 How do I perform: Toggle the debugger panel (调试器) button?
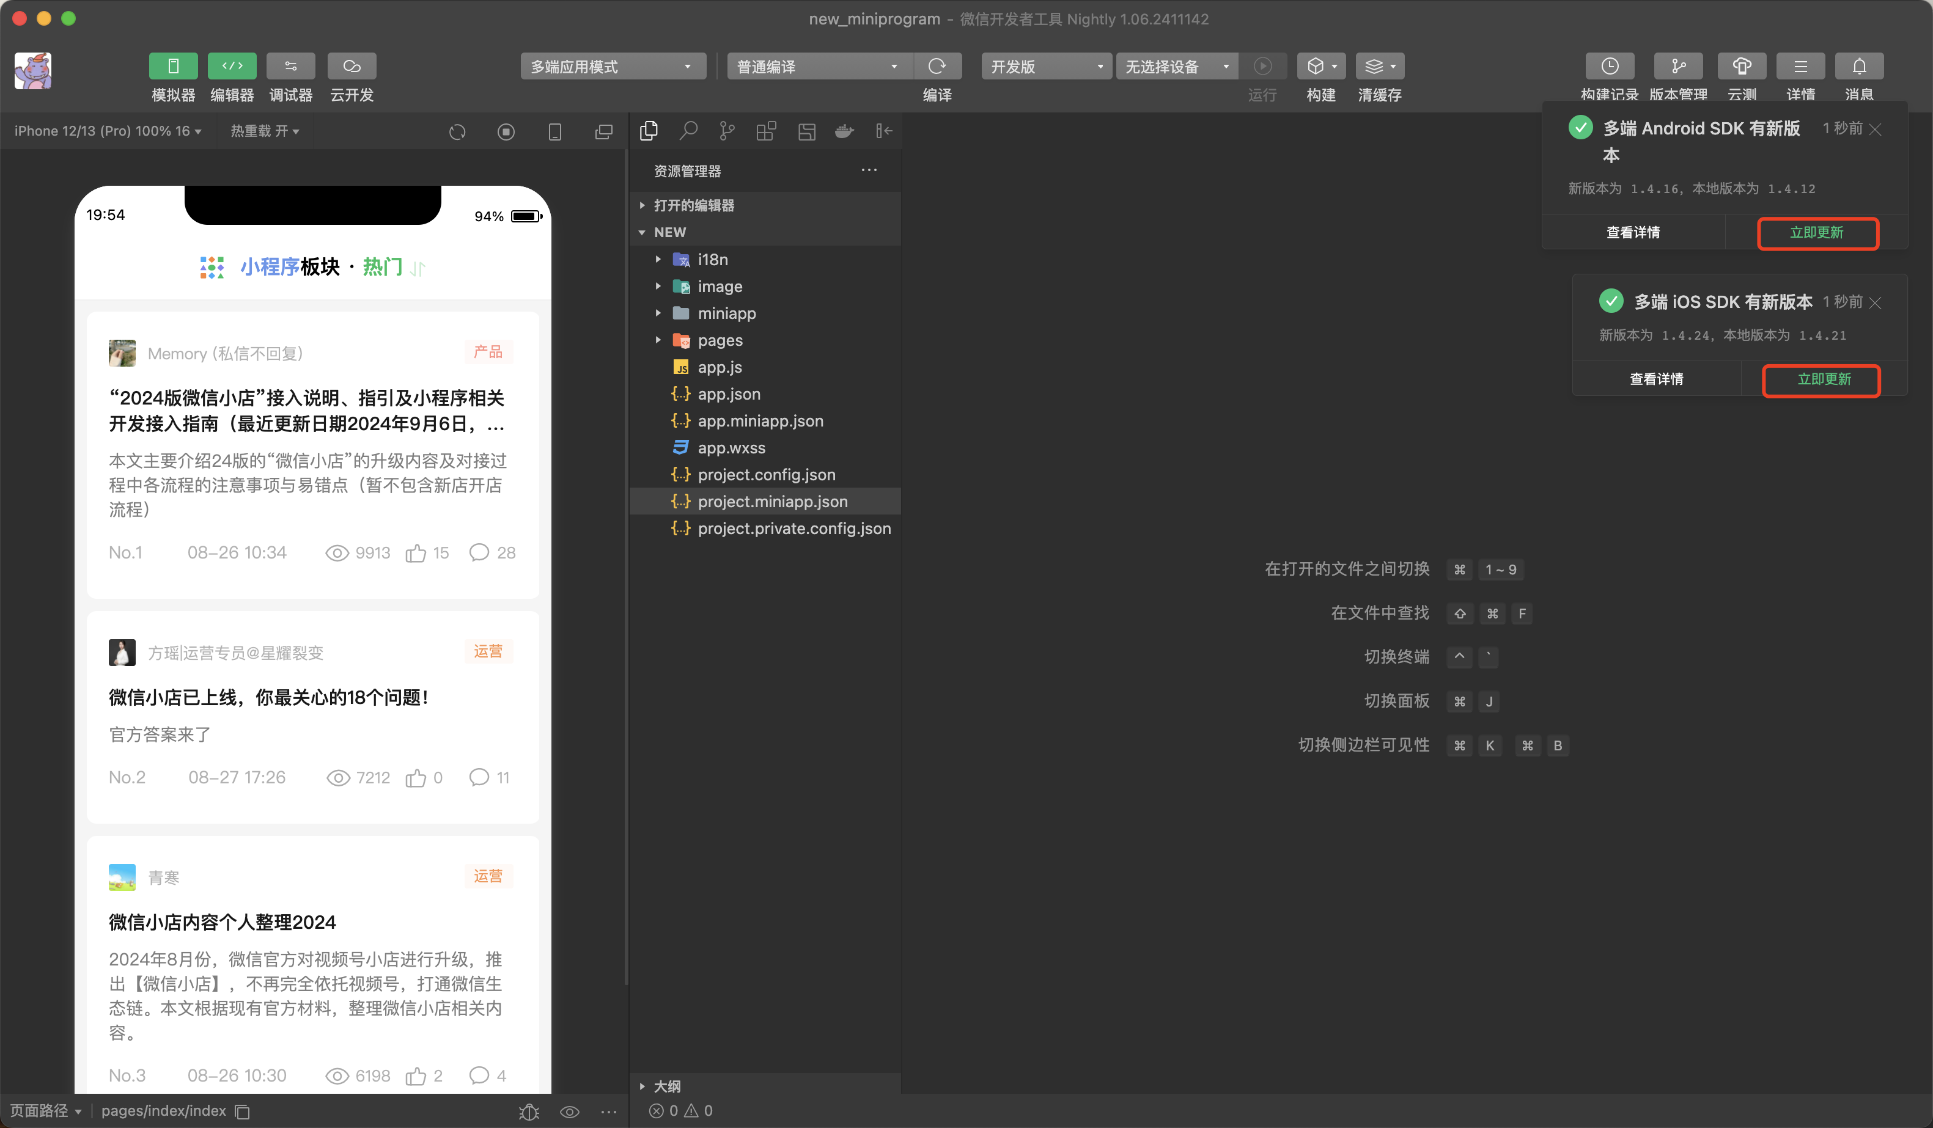pyautogui.click(x=291, y=66)
